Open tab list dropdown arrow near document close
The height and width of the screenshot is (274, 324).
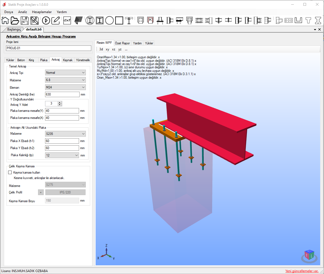coord(315,30)
